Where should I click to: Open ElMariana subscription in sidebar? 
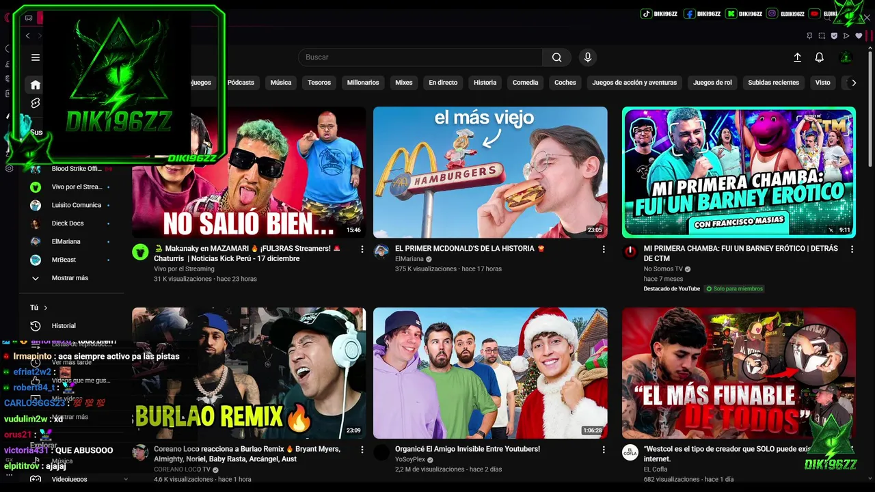pos(72,241)
